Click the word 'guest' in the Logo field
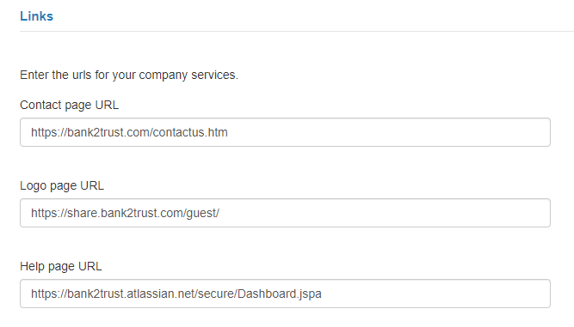Viewport: 574px width, 327px height. [201, 214]
